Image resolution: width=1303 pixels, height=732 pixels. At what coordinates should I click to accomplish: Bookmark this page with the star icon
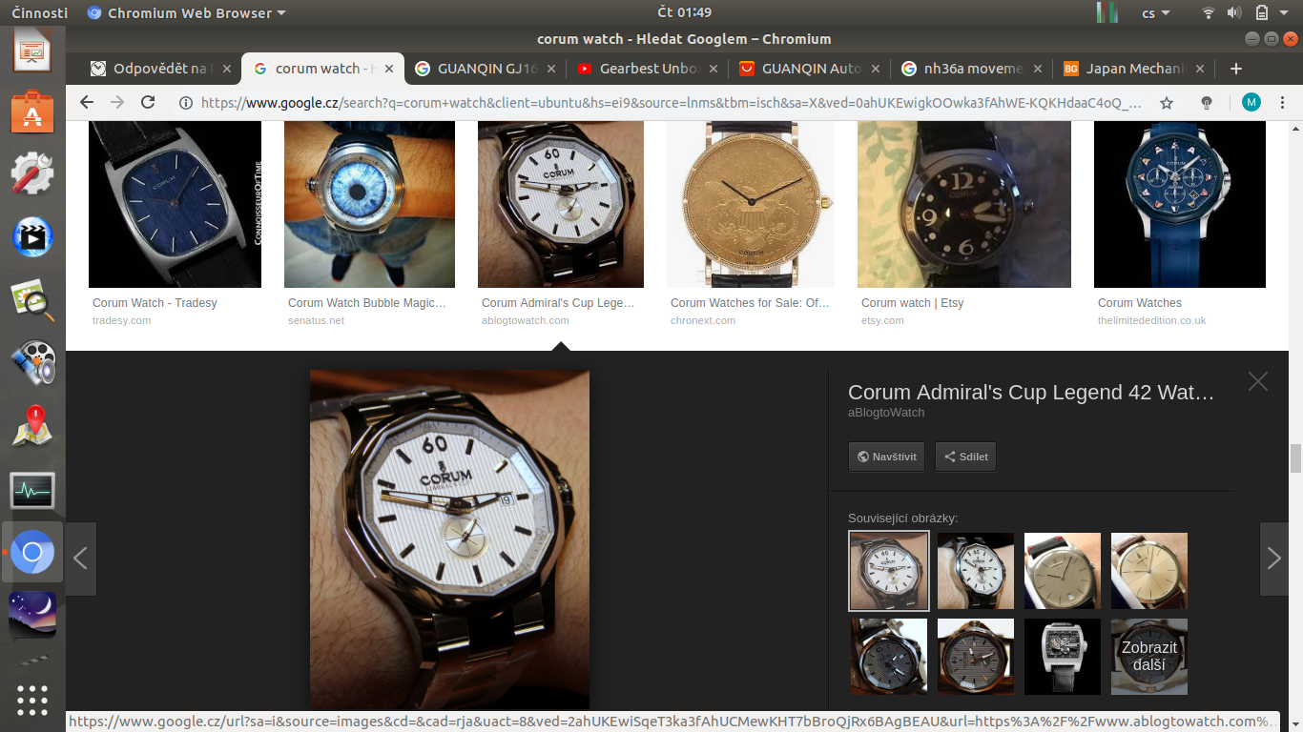tap(1167, 103)
